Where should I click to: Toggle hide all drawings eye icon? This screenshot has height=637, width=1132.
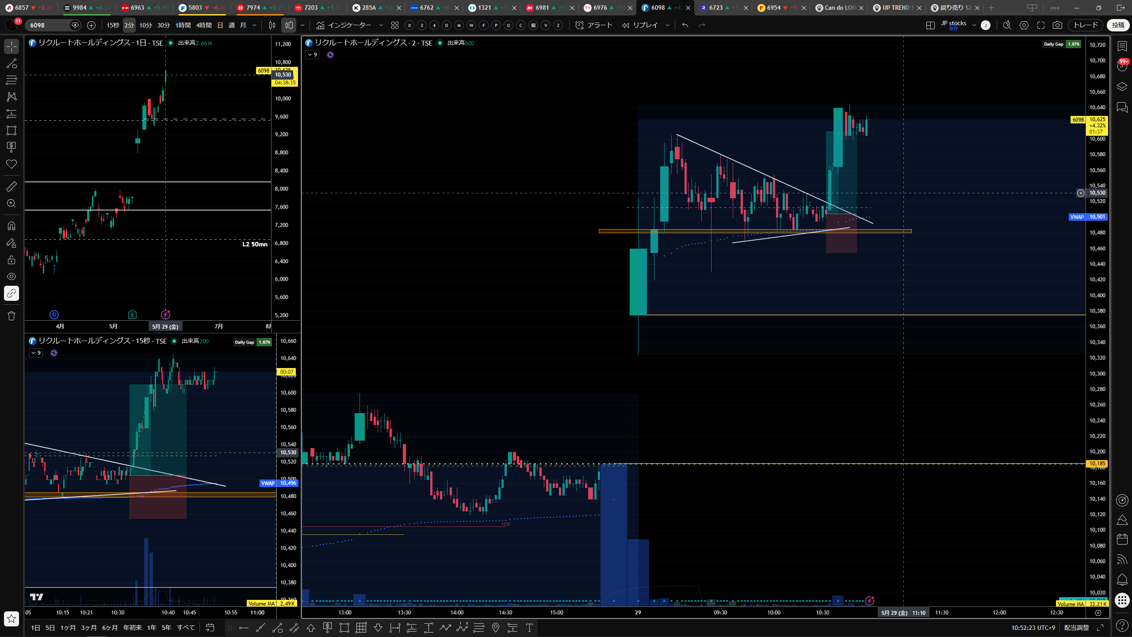coord(11,276)
